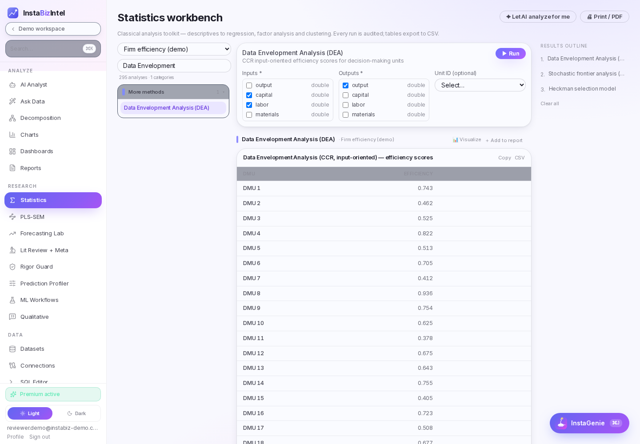Jump to Stochastic frontier analysis in outline
Viewport: 640px width, 444px height.
coord(586,74)
